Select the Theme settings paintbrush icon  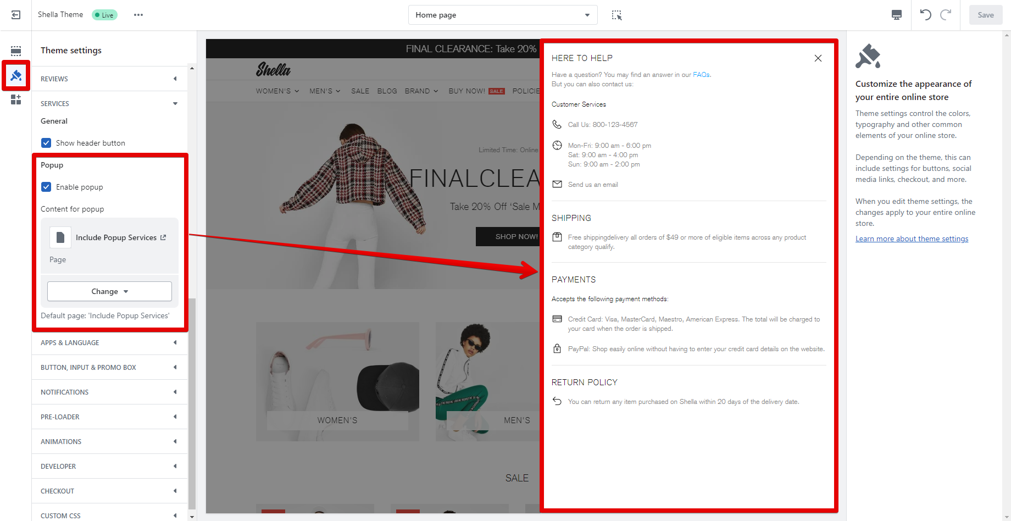(16, 75)
